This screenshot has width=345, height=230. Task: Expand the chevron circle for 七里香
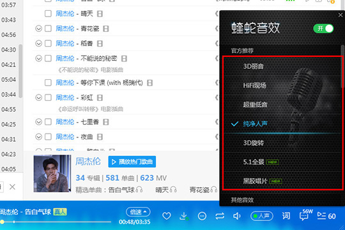pos(38,122)
